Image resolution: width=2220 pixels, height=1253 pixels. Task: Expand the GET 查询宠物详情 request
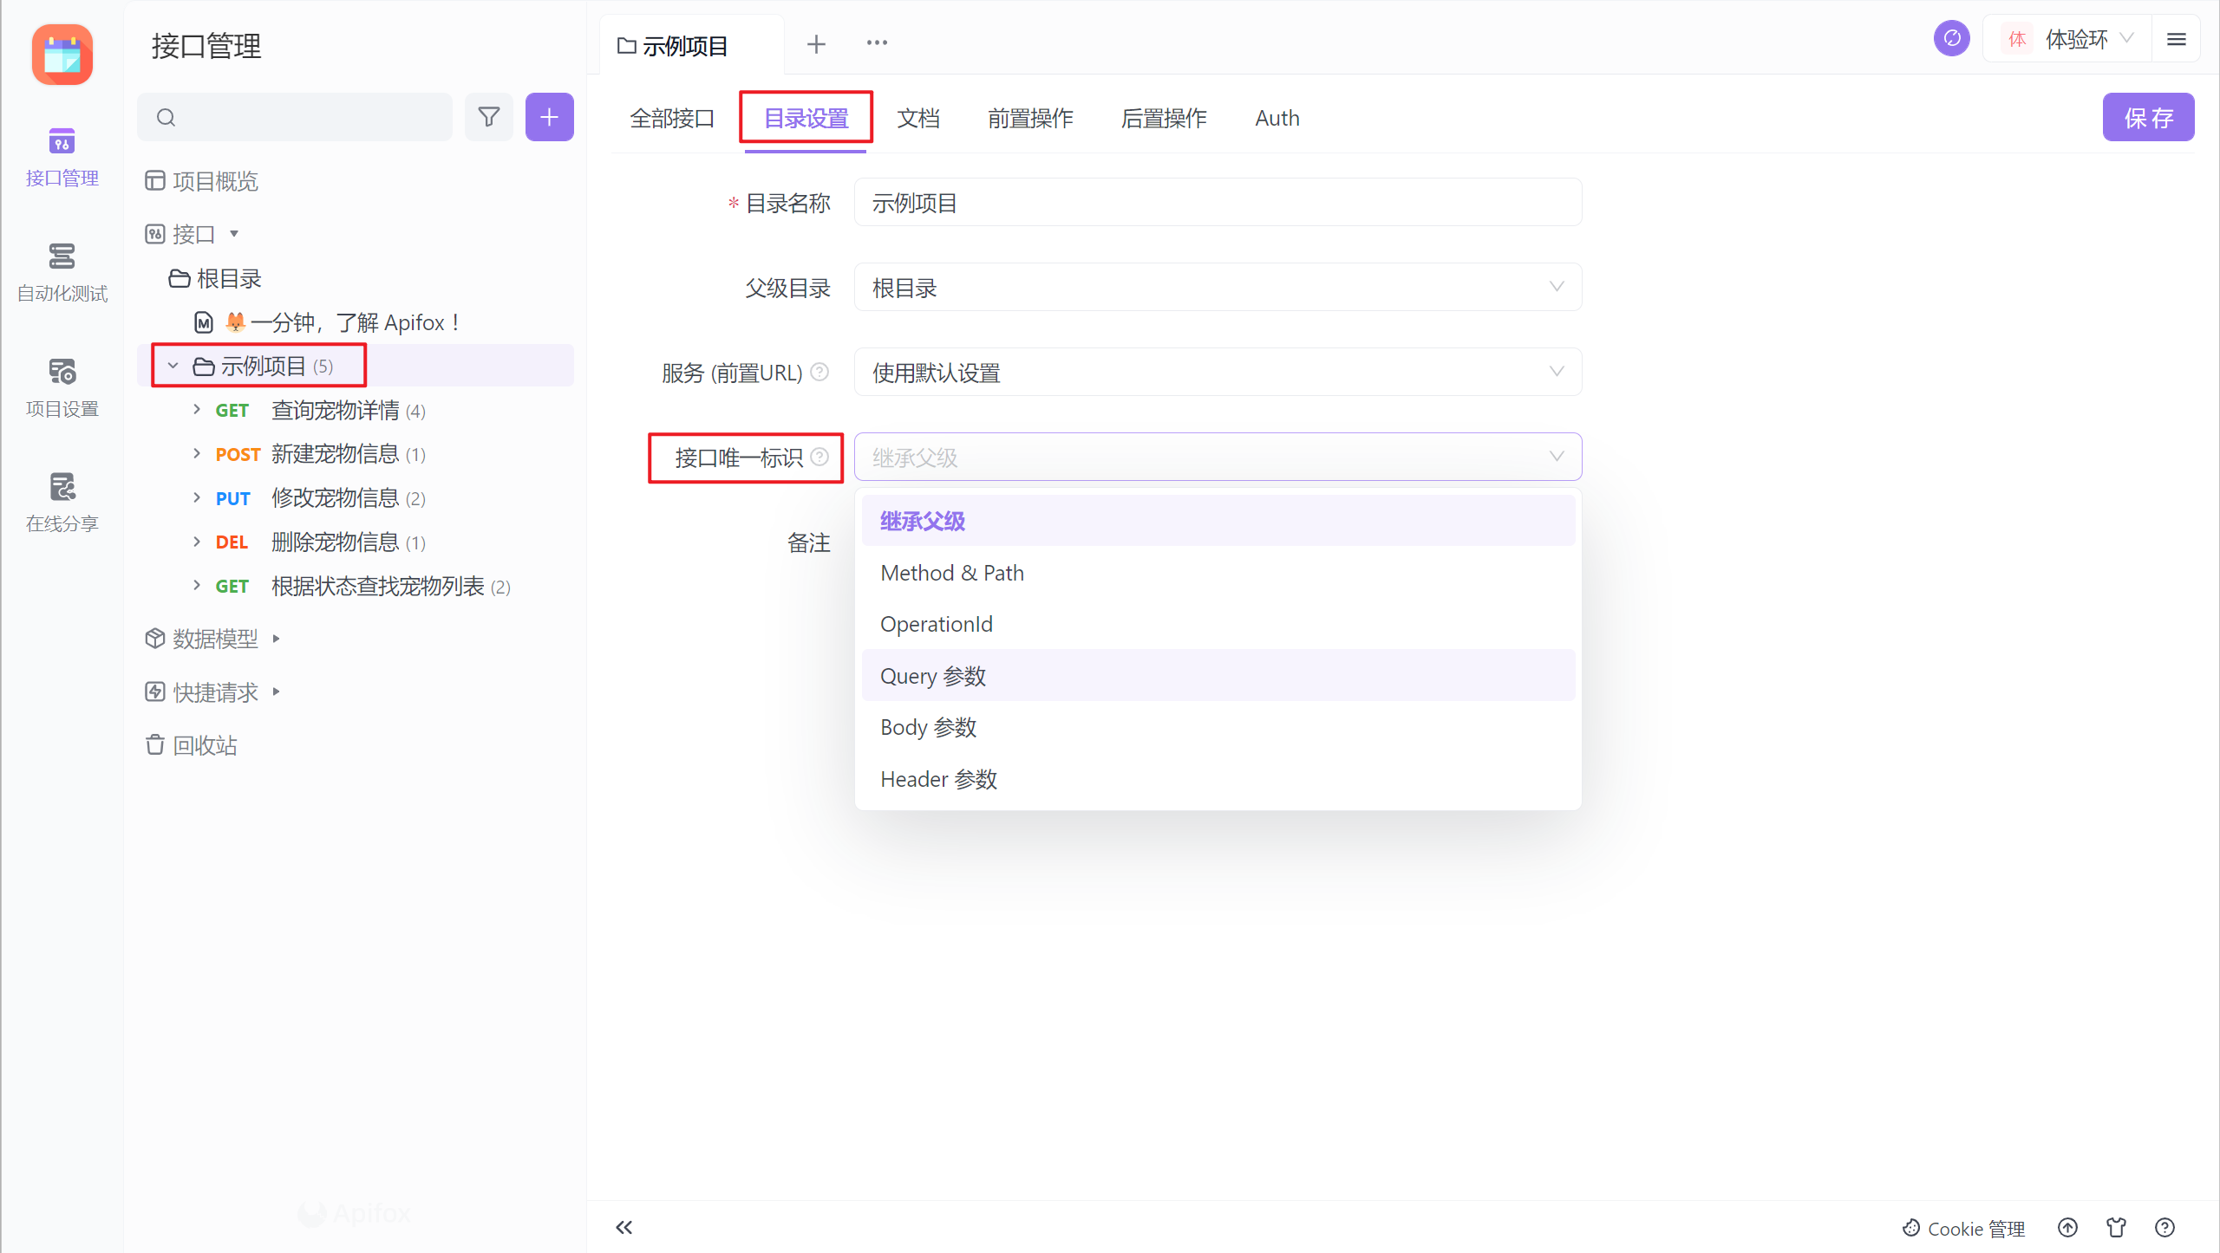coord(196,410)
